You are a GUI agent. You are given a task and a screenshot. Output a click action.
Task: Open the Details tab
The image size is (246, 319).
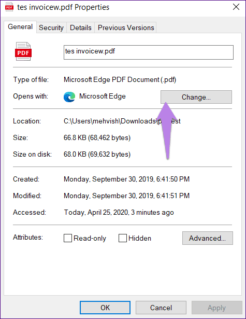click(81, 27)
